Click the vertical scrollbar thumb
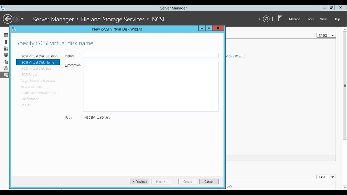Viewport: 347px width, 195px height. [x=345, y=86]
